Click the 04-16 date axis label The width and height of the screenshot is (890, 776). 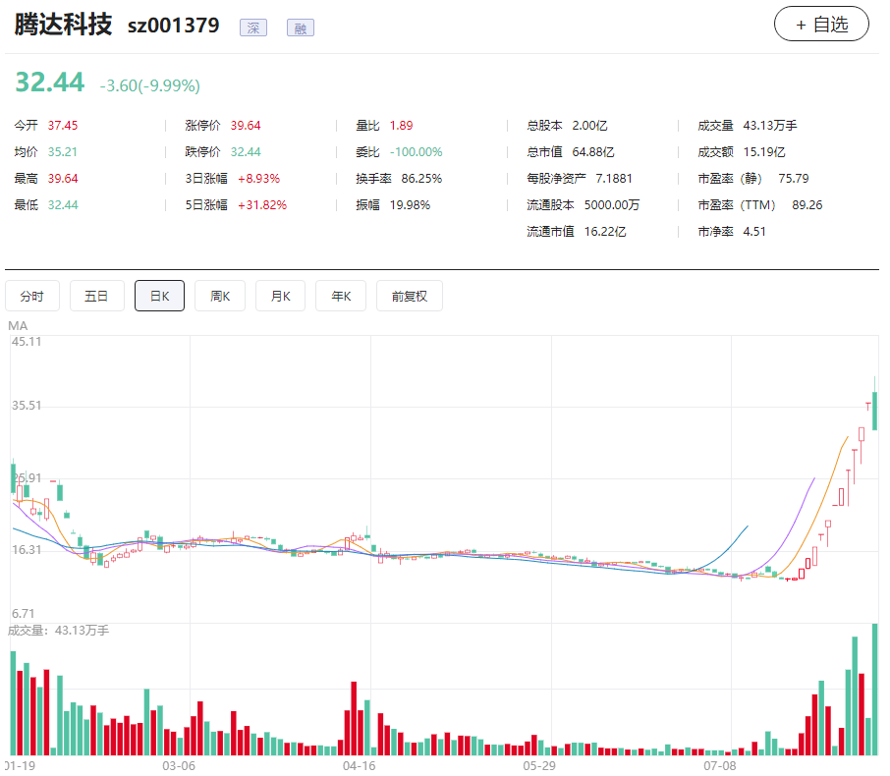tap(360, 766)
